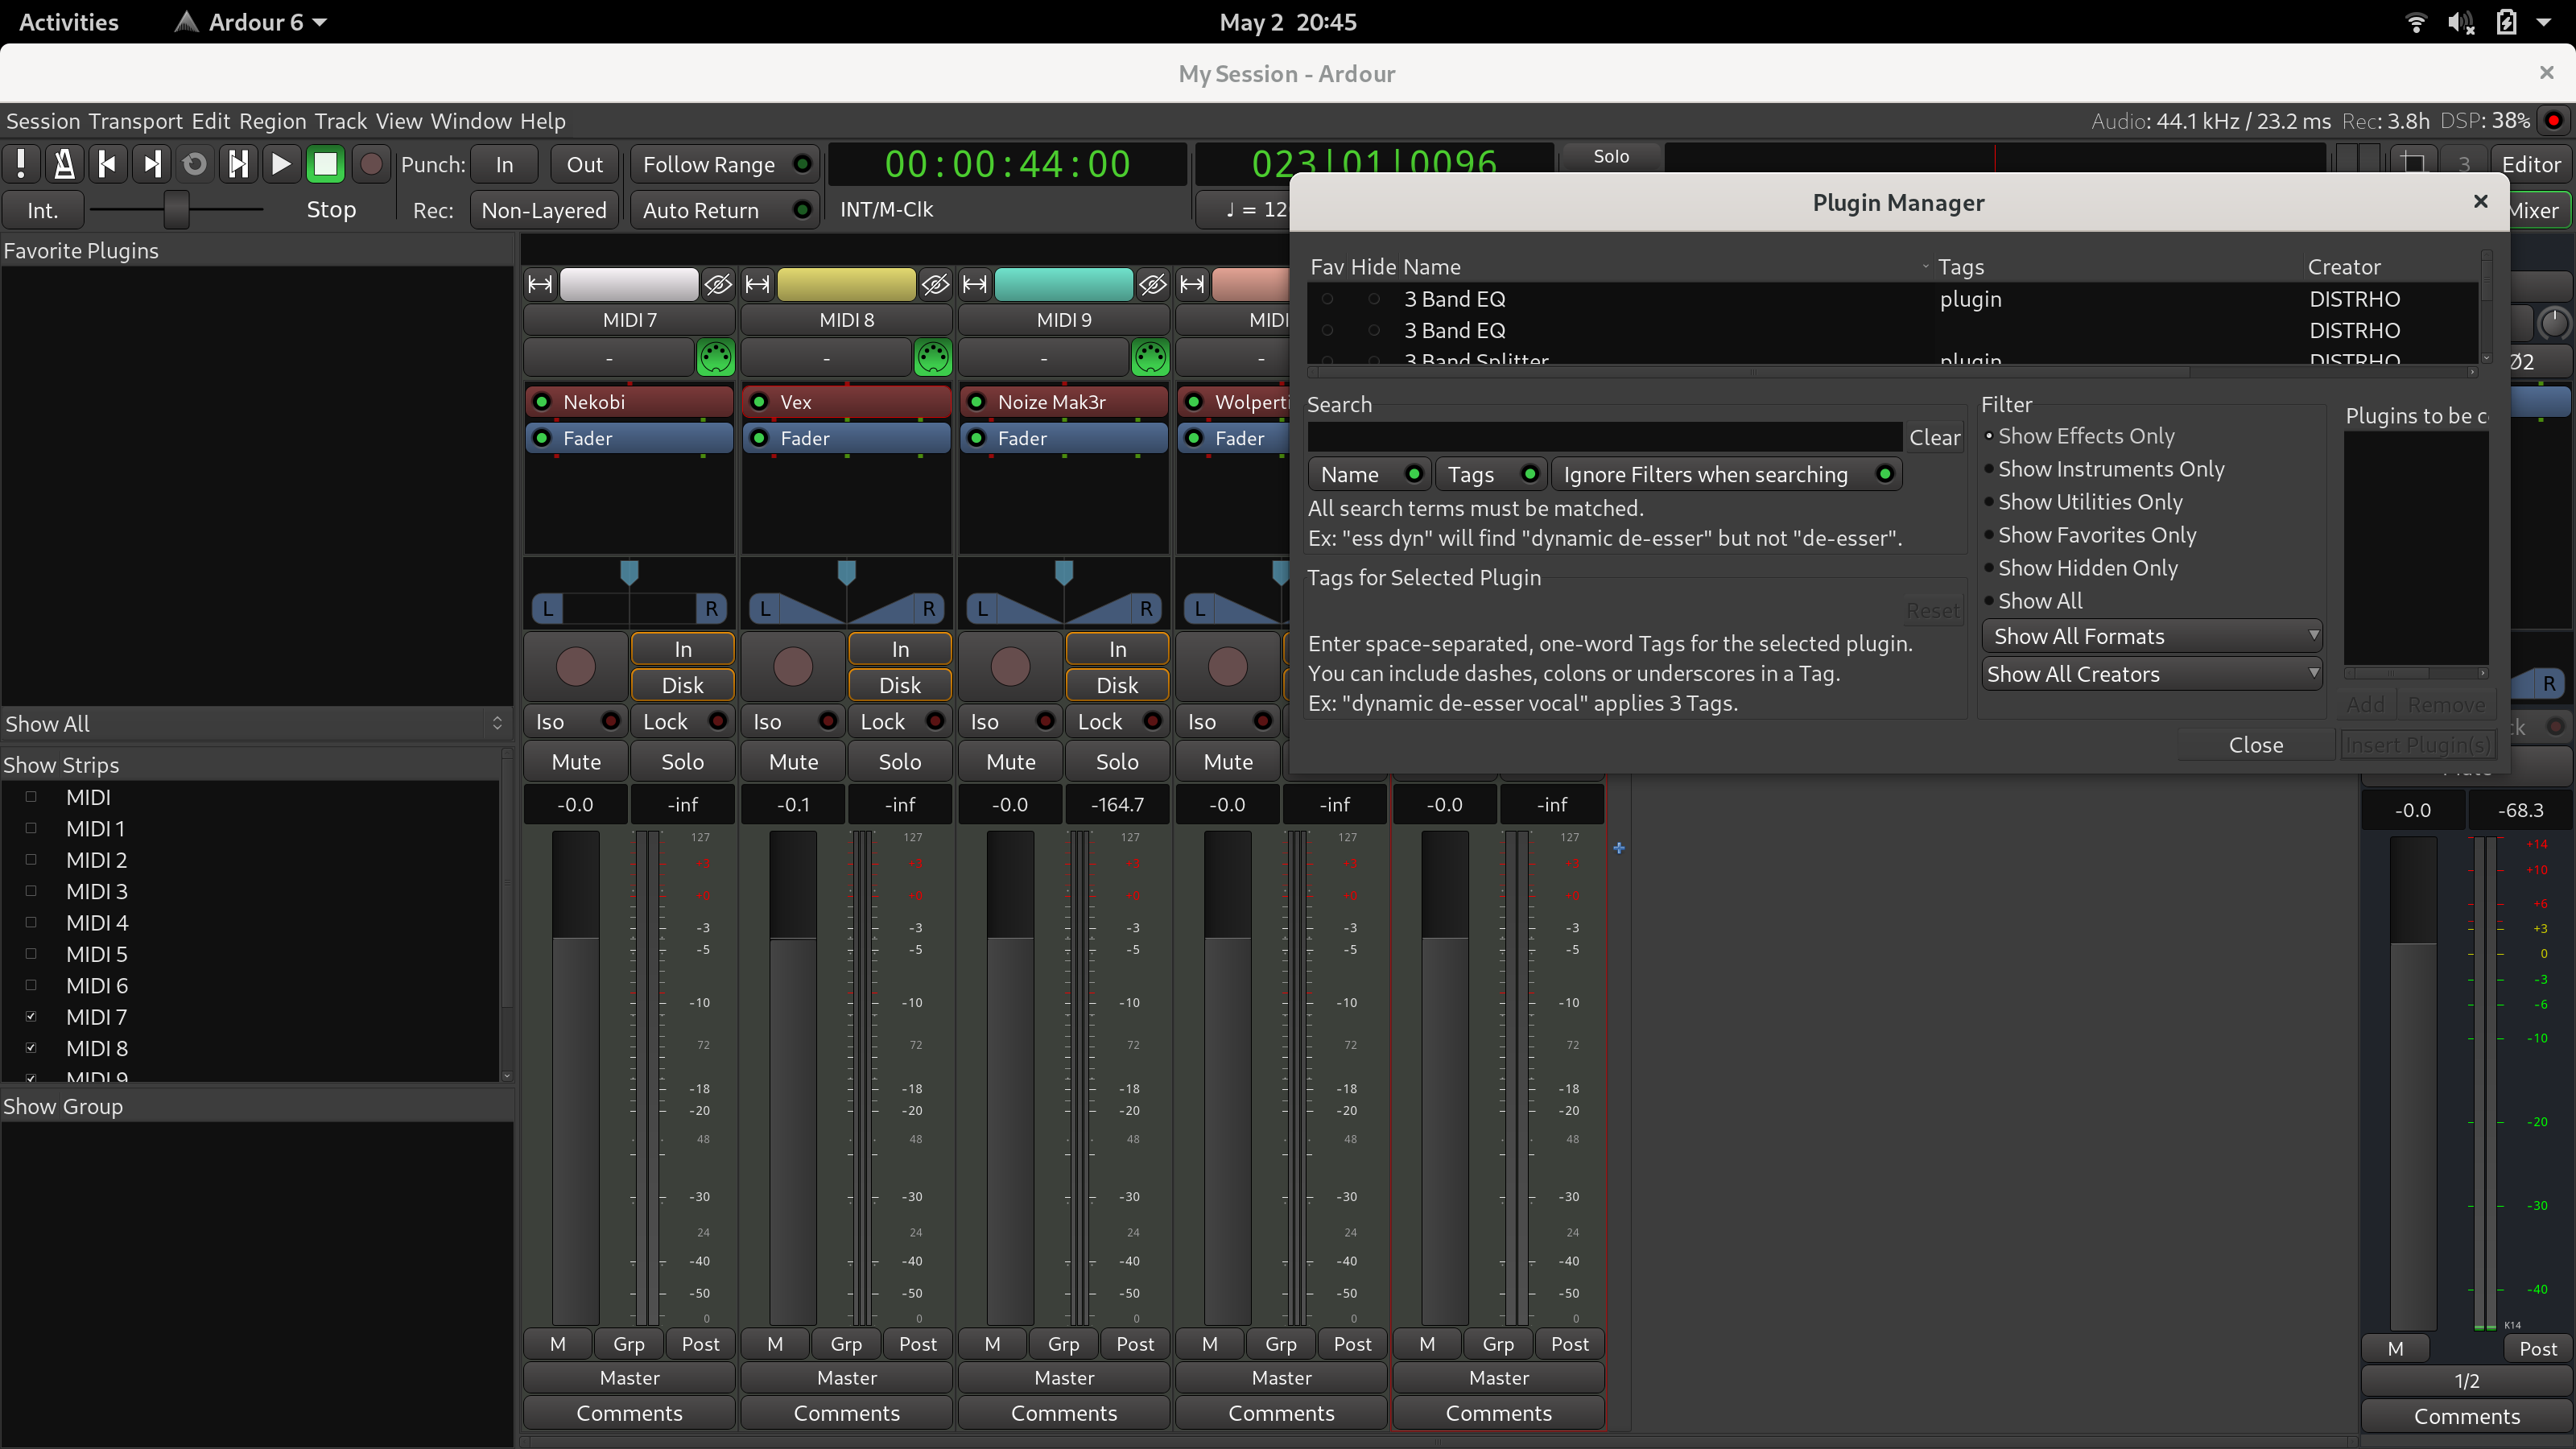Check the MIDI 3 strip visibility checkbox
The image size is (2576, 1449).
click(31, 891)
